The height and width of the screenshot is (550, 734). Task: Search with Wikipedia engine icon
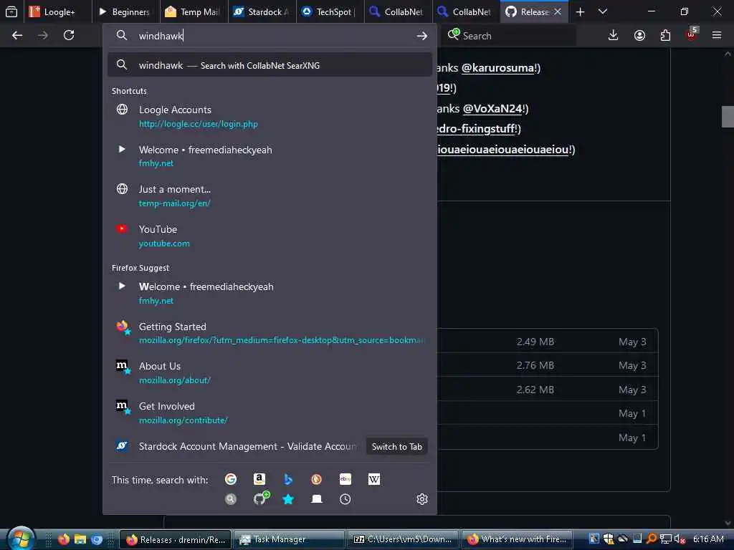pyautogui.click(x=374, y=479)
